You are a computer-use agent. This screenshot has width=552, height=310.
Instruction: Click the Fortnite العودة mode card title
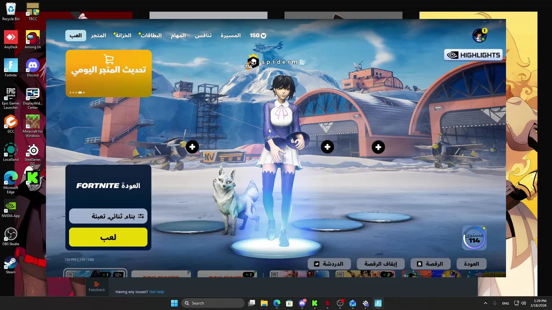(108, 186)
